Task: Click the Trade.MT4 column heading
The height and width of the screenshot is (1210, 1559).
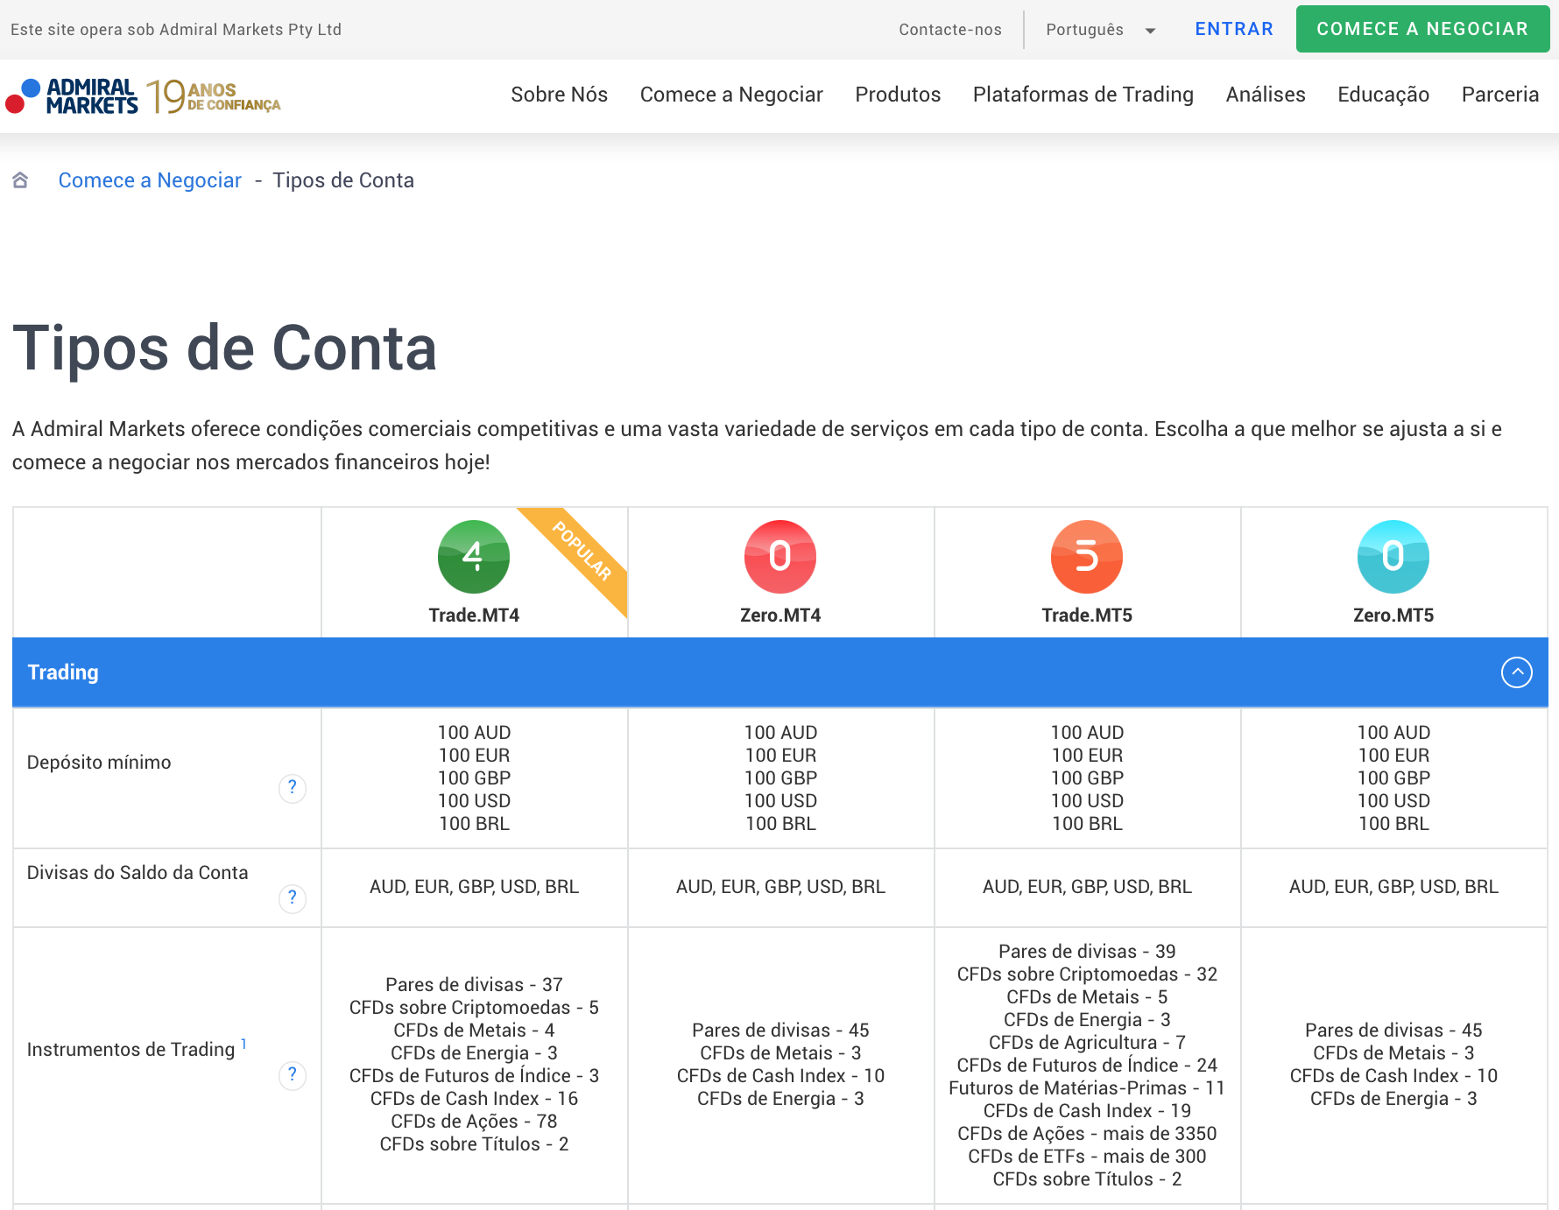Action: 474,616
